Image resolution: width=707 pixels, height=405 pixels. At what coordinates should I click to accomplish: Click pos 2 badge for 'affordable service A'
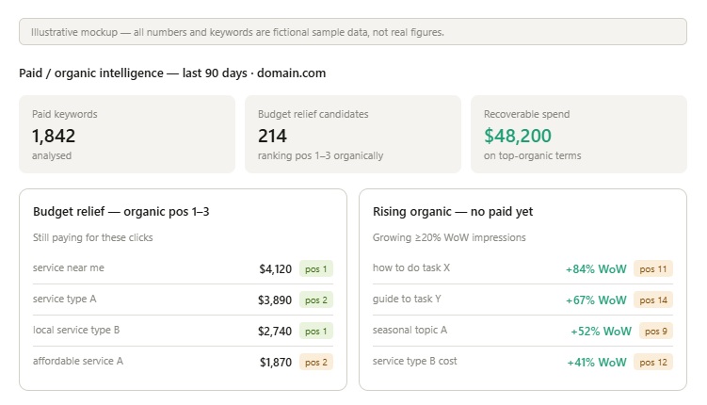coord(316,363)
